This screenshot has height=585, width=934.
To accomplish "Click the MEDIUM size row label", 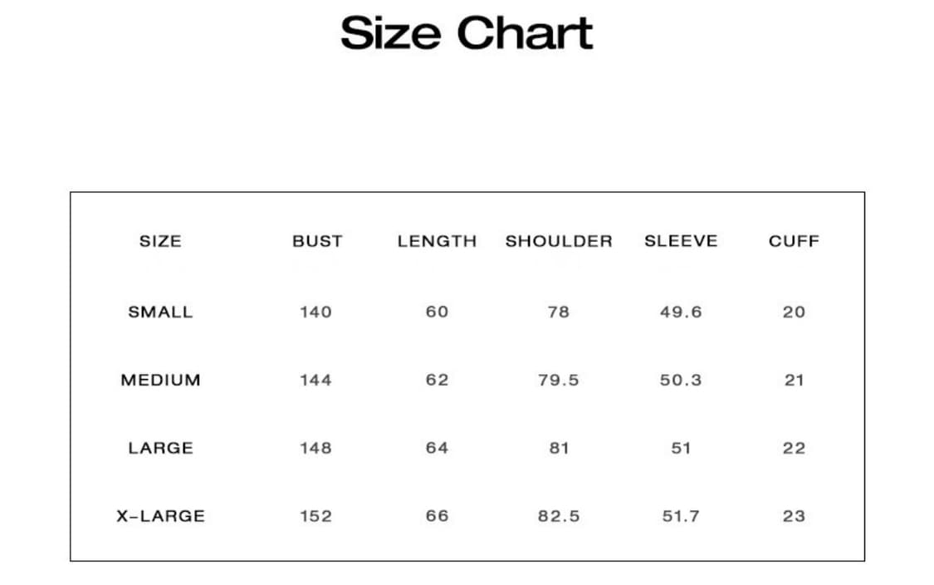I will 160,381.
